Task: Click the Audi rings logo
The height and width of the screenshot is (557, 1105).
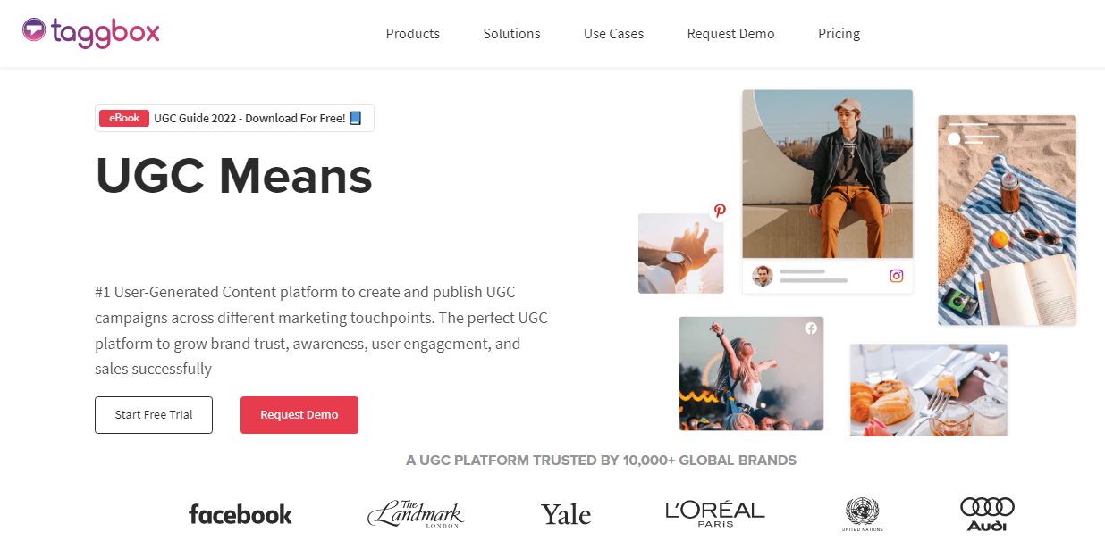Action: (987, 514)
